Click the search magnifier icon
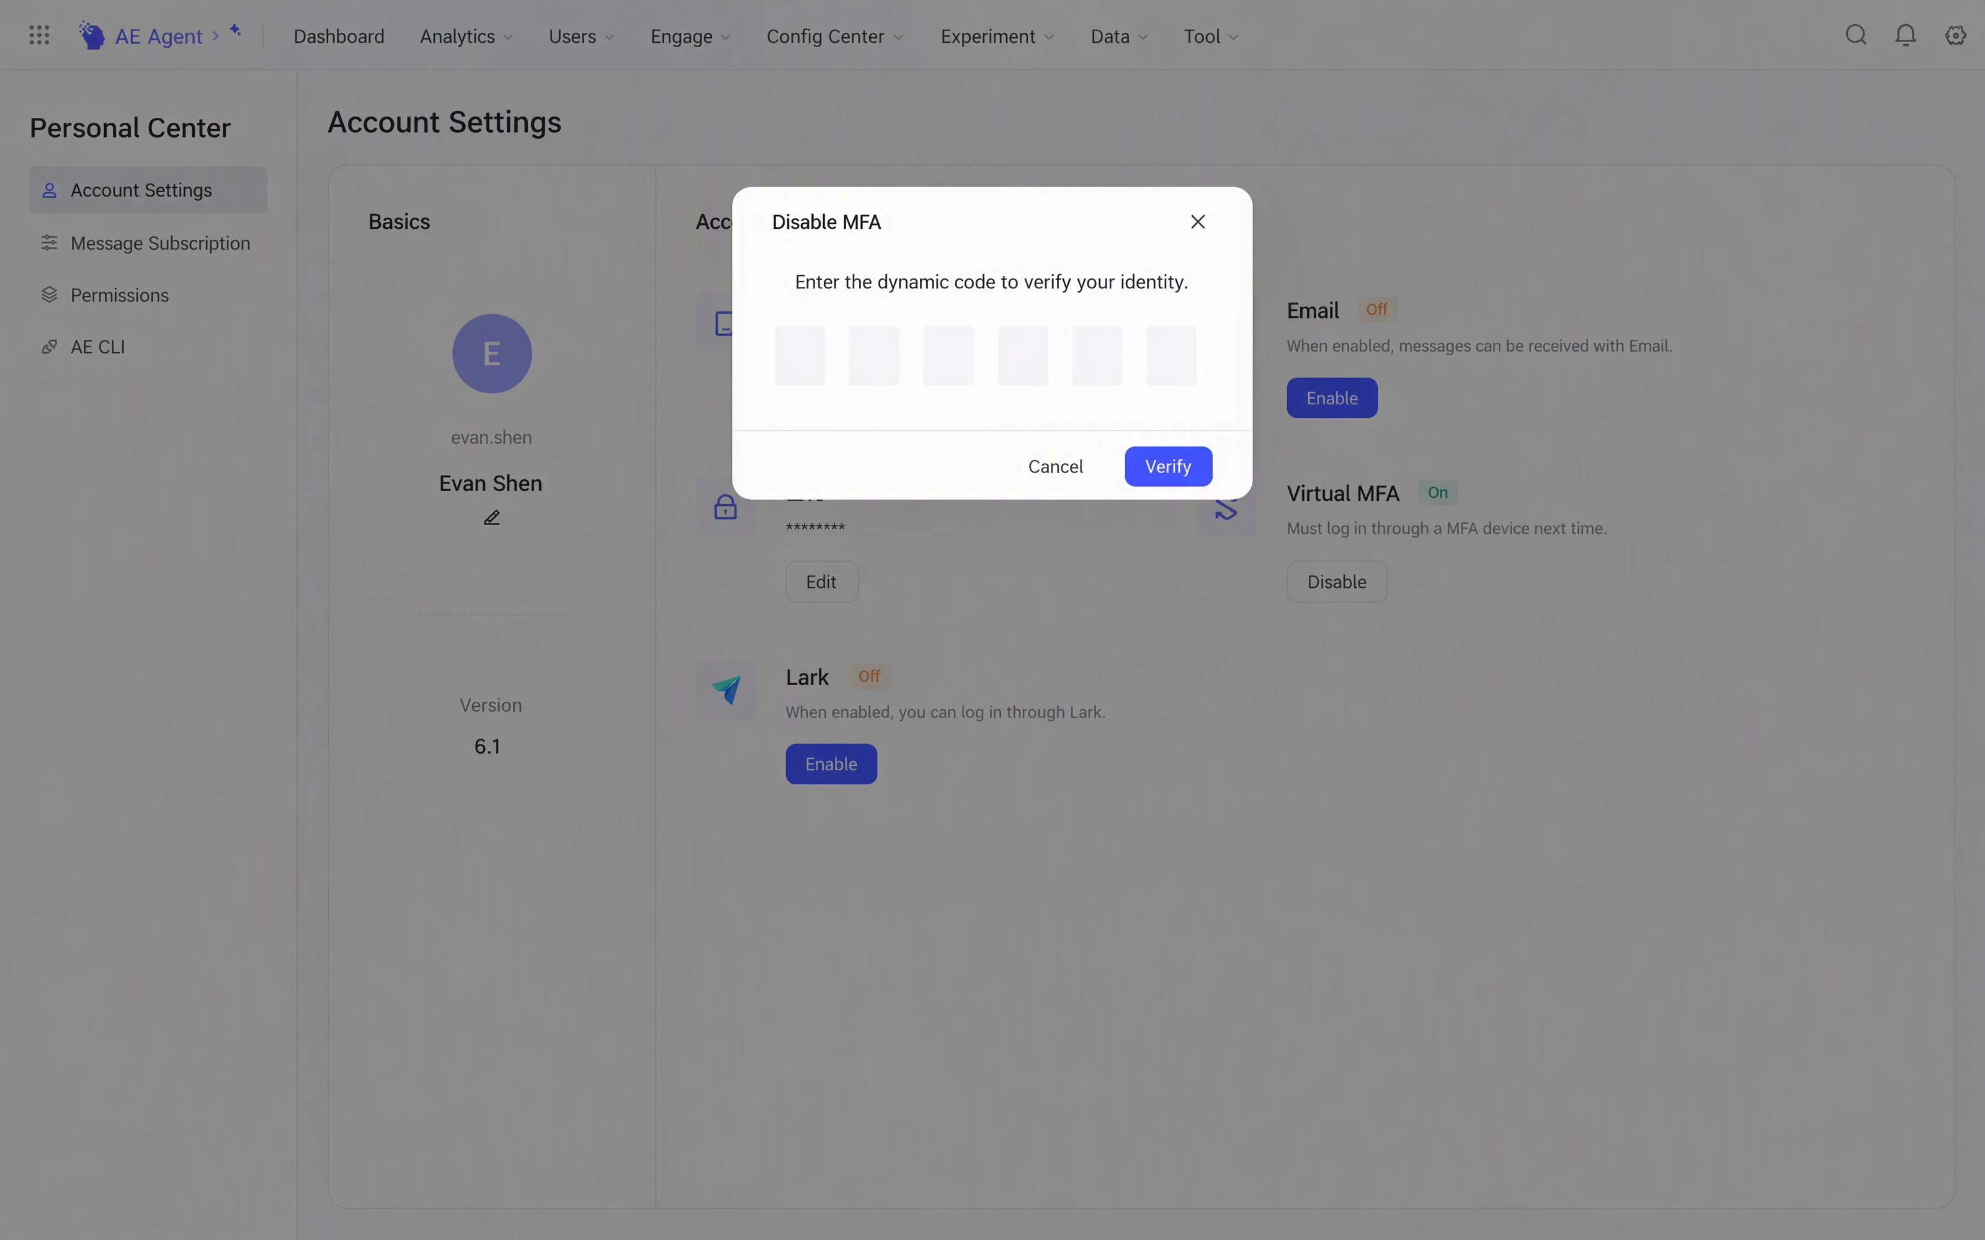 (1856, 35)
